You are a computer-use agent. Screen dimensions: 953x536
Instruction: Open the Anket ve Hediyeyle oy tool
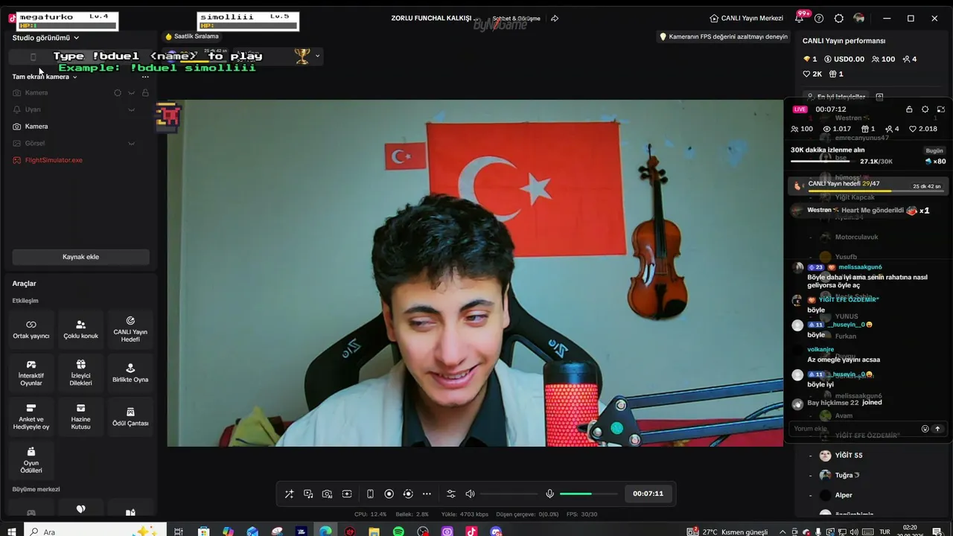pos(31,417)
